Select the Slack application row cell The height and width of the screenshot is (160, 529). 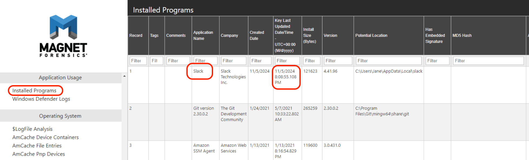tap(198, 71)
